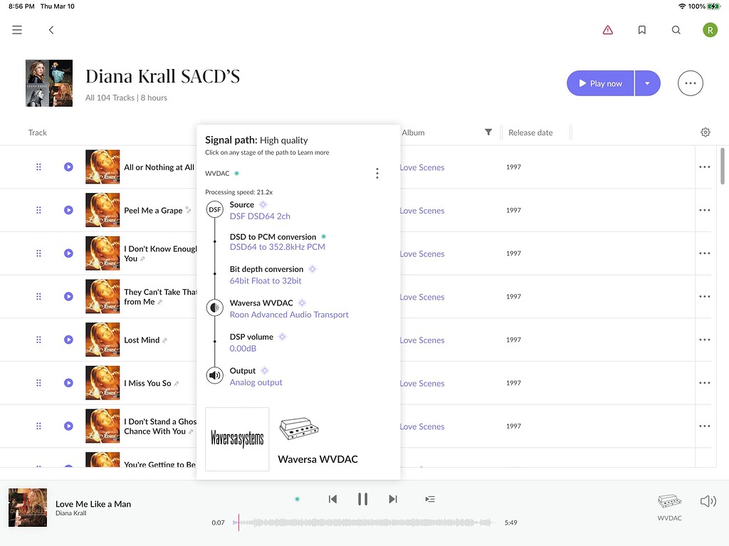Open the volume speaker control
This screenshot has height=546, width=729.
708,501
